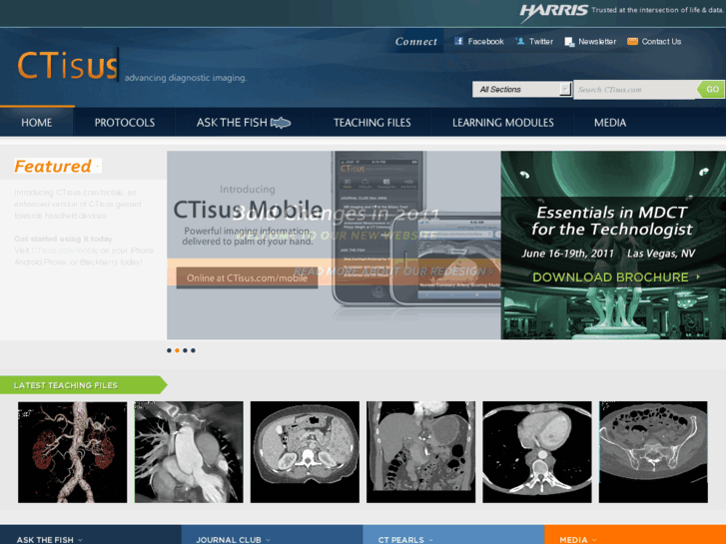726x544 pixels.
Task: Open the Twitter link
Action: tap(541, 41)
